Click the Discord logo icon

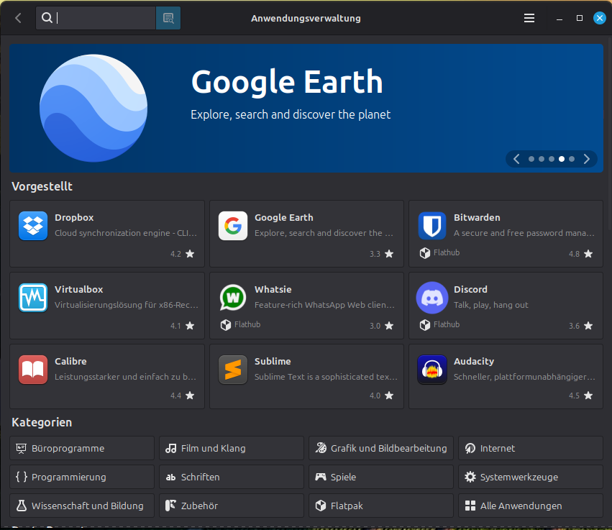[x=432, y=298]
